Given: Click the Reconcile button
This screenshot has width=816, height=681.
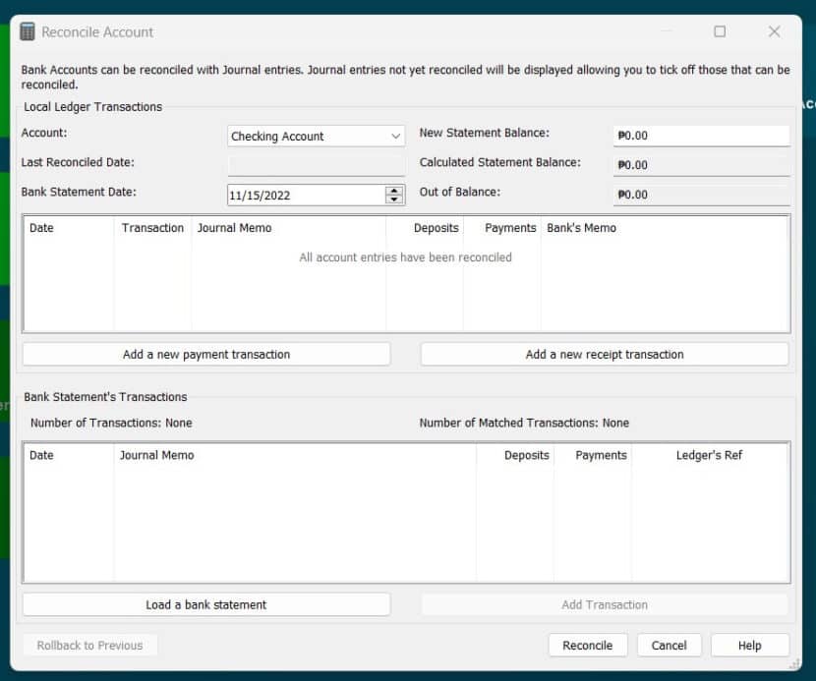Looking at the screenshot, I should pyautogui.click(x=587, y=645).
